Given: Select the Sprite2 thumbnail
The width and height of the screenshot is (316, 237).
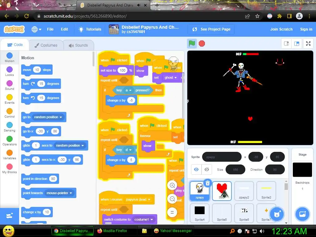Looking at the screenshot, I should [266, 191].
